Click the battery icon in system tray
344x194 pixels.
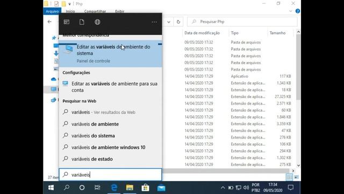click(x=231, y=188)
